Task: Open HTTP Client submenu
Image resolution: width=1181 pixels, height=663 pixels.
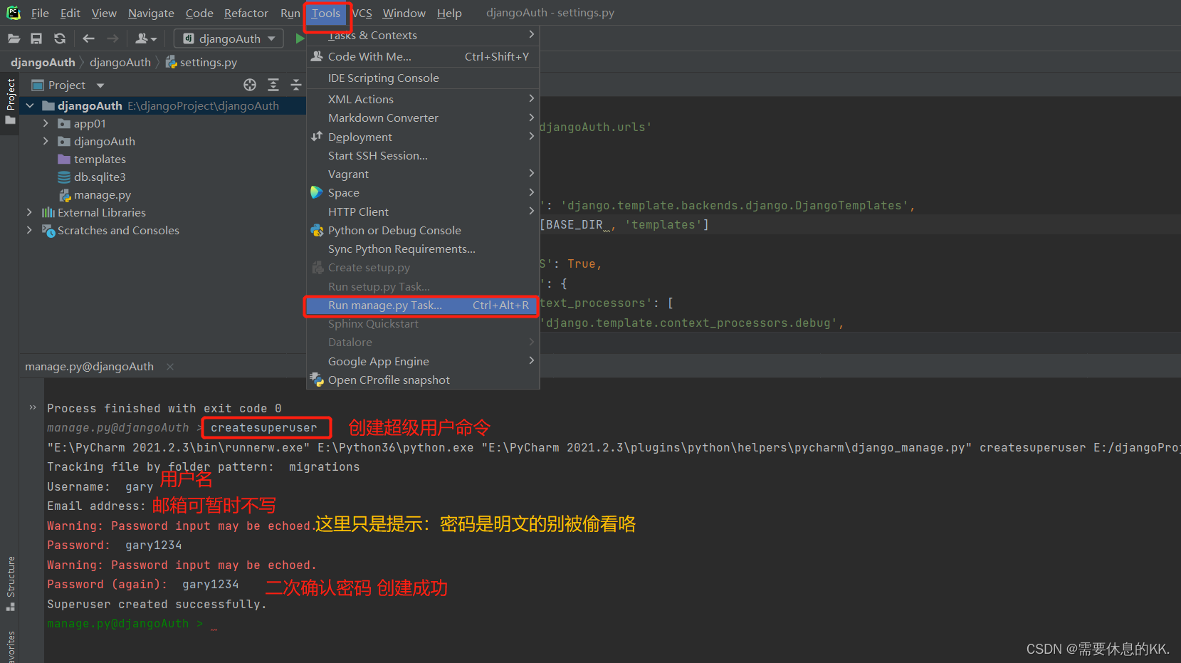Action: tap(423, 212)
